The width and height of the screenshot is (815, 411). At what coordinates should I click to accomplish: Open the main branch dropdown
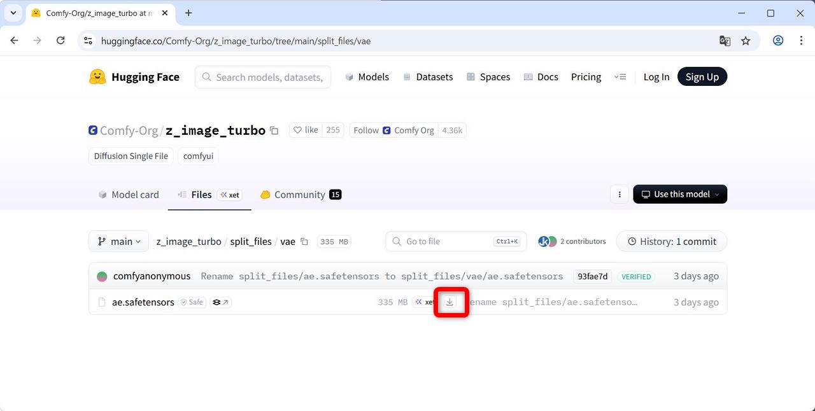coord(119,242)
